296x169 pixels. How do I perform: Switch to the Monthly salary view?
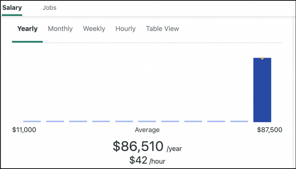point(60,29)
